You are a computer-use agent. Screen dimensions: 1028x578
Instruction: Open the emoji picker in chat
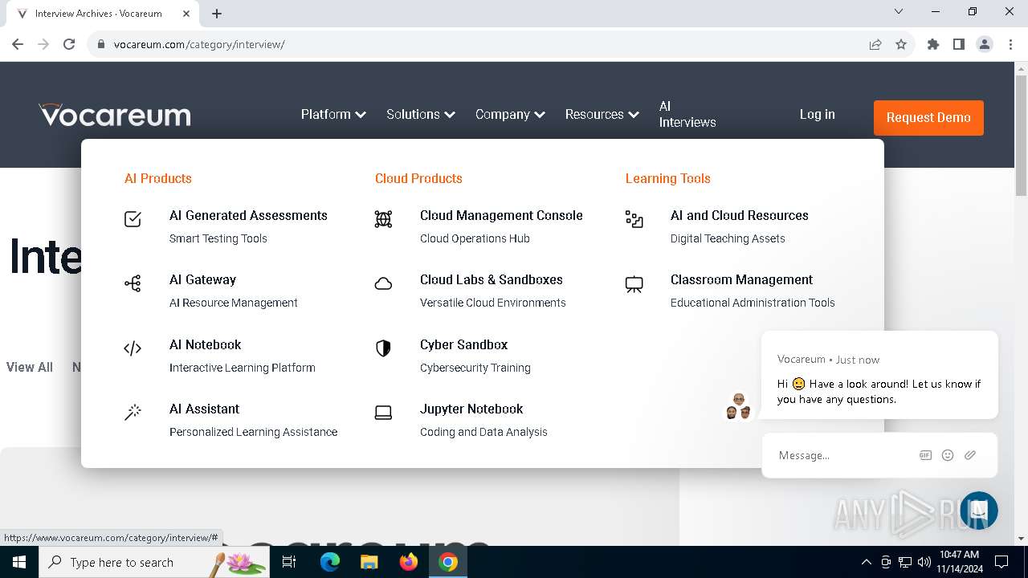pyautogui.click(x=948, y=455)
